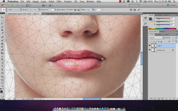Open the Arrange Documents dropdown

click(x=44, y=5)
